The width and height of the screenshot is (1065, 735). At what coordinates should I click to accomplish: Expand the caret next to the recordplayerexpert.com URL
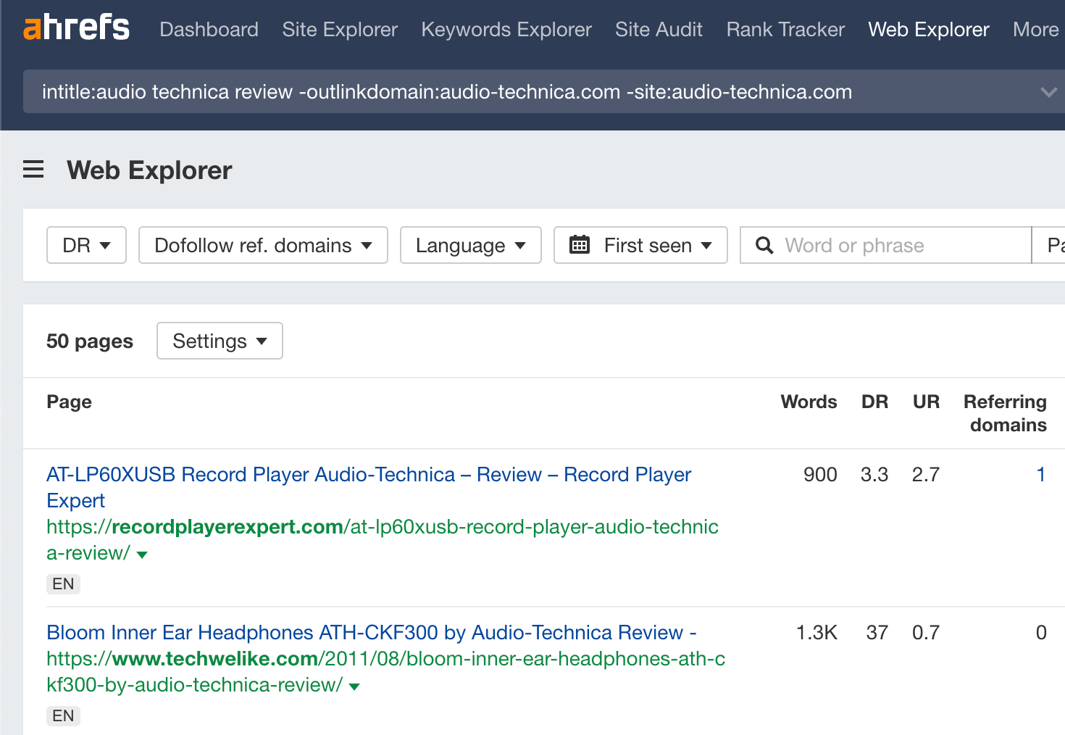142,555
